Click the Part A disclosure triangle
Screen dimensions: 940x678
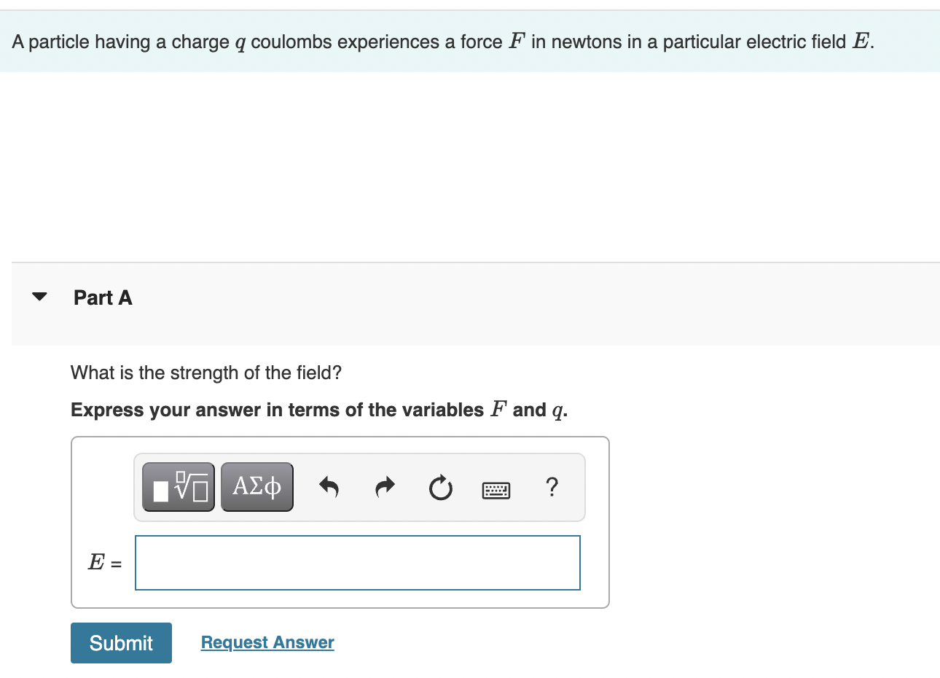point(39,296)
